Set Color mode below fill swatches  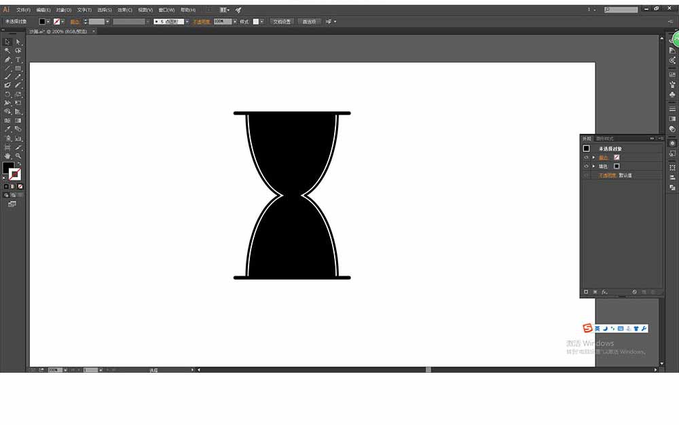coord(6,187)
